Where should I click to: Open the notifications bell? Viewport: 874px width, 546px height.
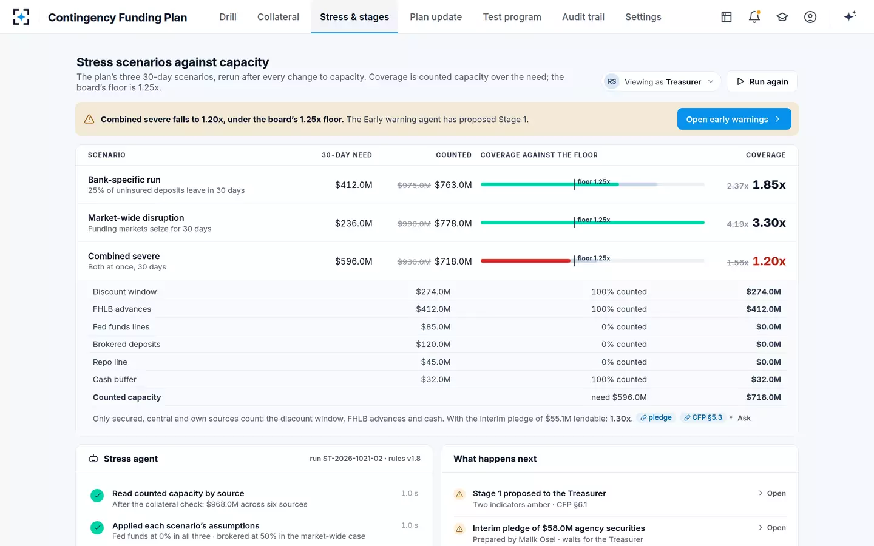[754, 17]
